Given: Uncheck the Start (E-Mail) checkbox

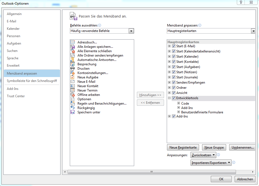Looking at the screenshot, I should pos(174,46).
